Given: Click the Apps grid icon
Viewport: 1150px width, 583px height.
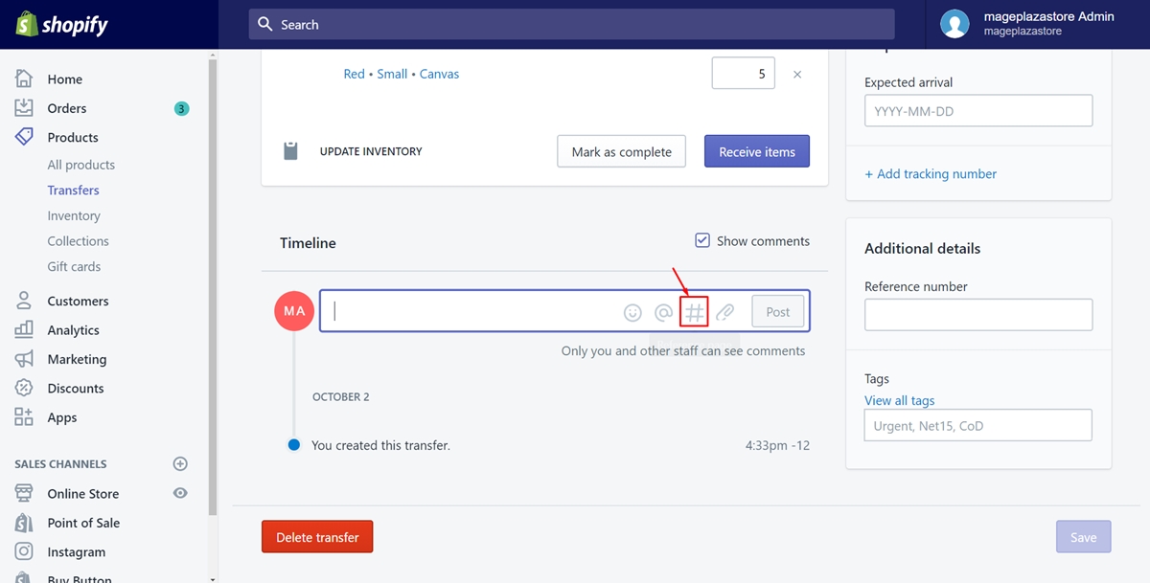Looking at the screenshot, I should (x=24, y=417).
